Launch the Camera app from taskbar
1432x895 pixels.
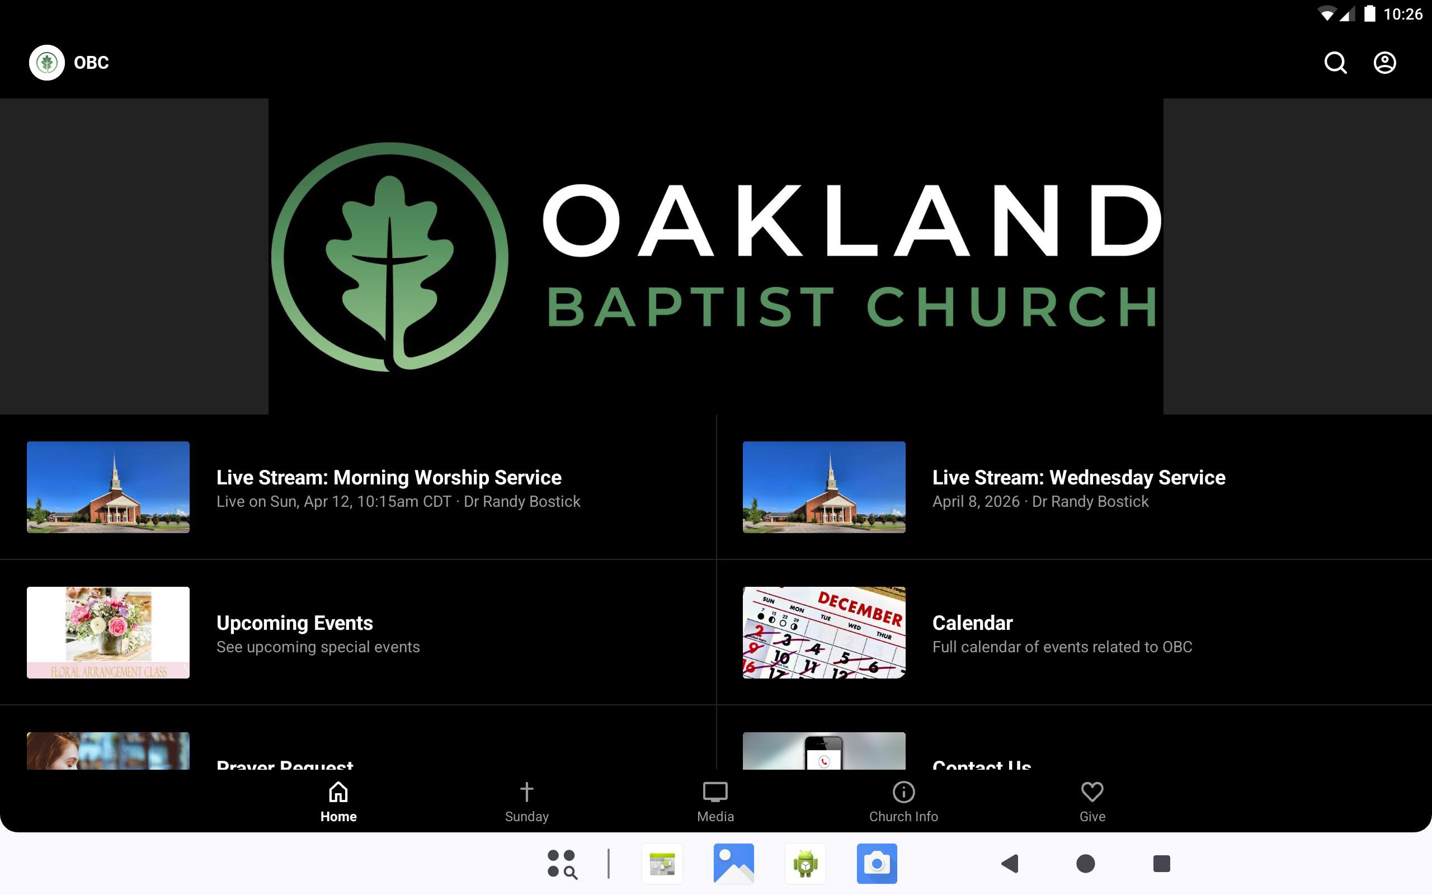coord(877,864)
